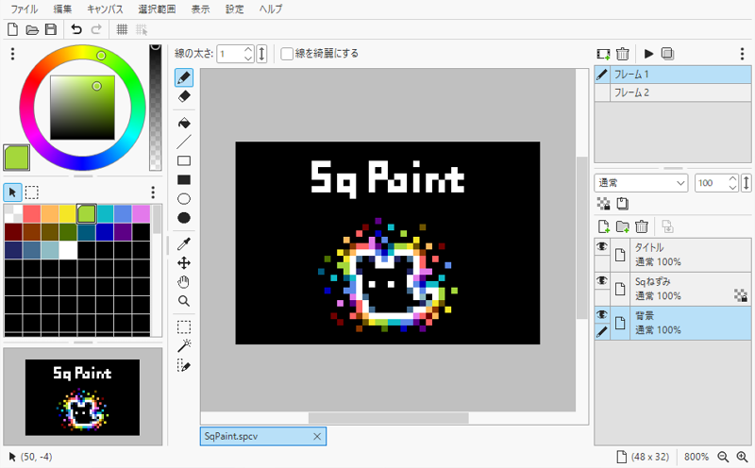The image size is (755, 468).
Task: Select the Hand pan tool
Action: click(185, 282)
